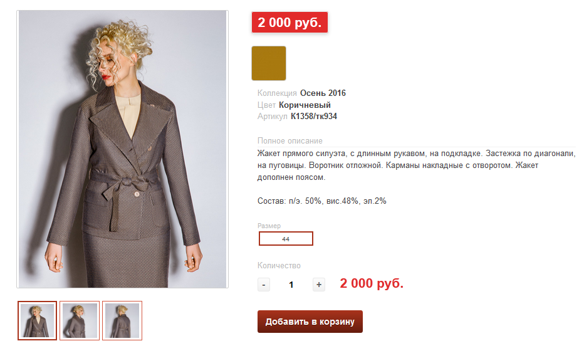Select the article number К1358/тк934

pos(314,116)
